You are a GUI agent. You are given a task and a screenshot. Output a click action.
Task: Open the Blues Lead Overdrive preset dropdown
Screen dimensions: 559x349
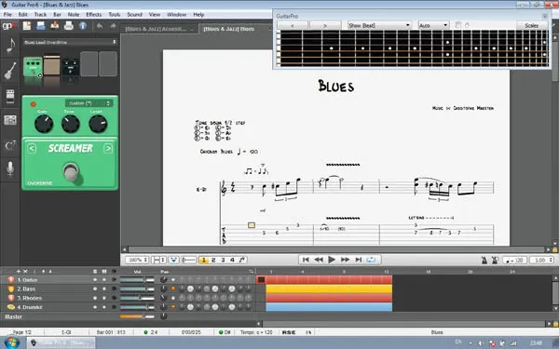[70, 42]
